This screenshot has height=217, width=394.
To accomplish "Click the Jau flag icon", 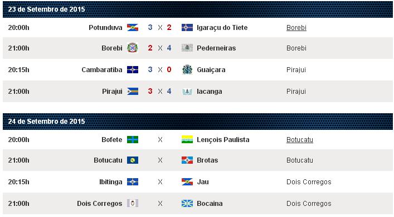I will 187,181.
